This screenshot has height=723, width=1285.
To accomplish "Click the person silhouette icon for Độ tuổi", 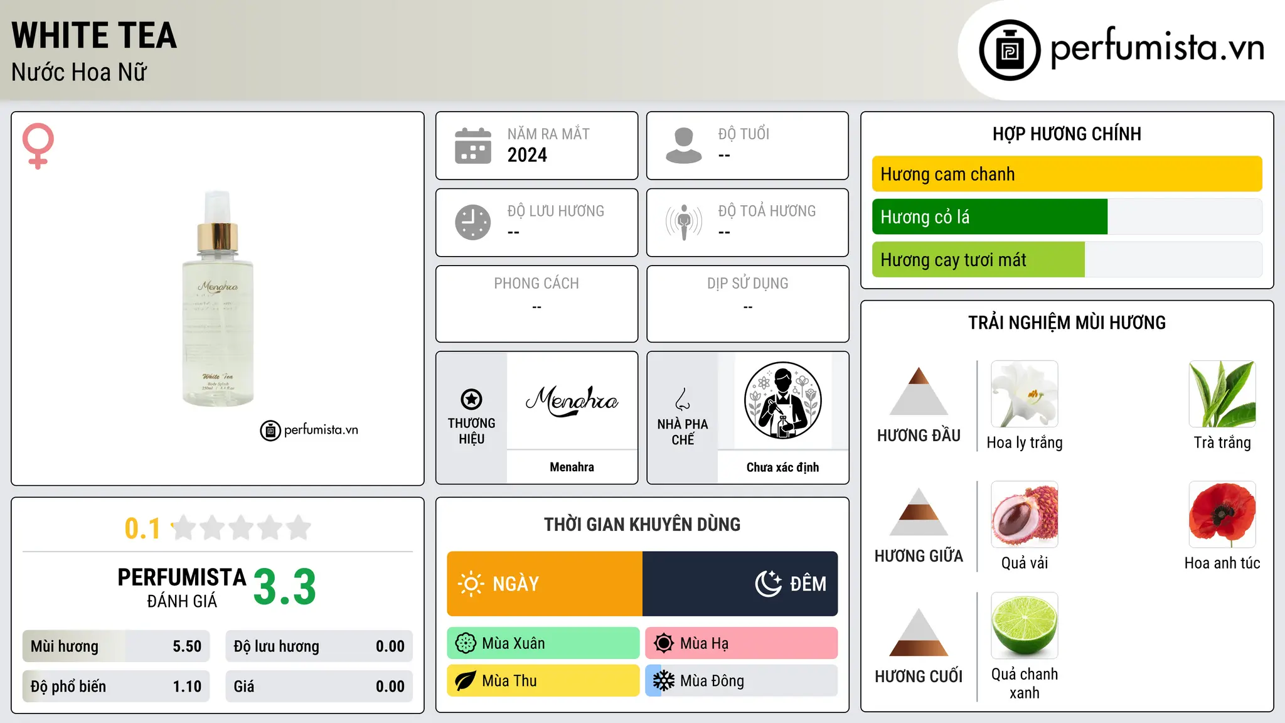I will point(684,146).
